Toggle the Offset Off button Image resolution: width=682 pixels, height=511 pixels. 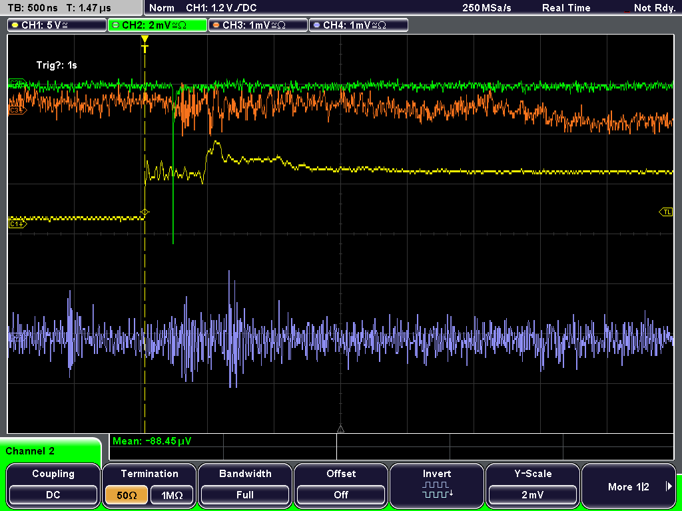[x=341, y=494]
